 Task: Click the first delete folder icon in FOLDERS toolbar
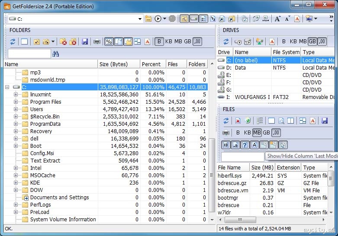(63, 41)
